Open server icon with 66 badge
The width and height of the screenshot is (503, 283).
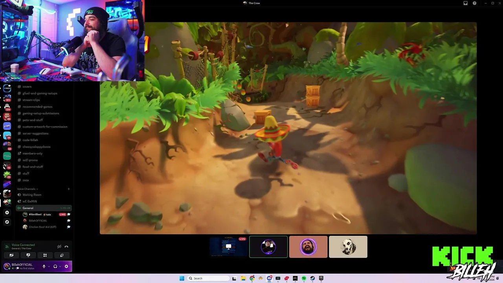pos(7,145)
